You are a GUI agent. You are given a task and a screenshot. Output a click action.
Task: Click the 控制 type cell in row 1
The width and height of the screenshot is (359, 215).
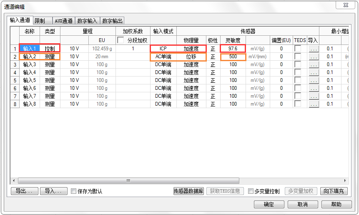[x=50, y=48]
